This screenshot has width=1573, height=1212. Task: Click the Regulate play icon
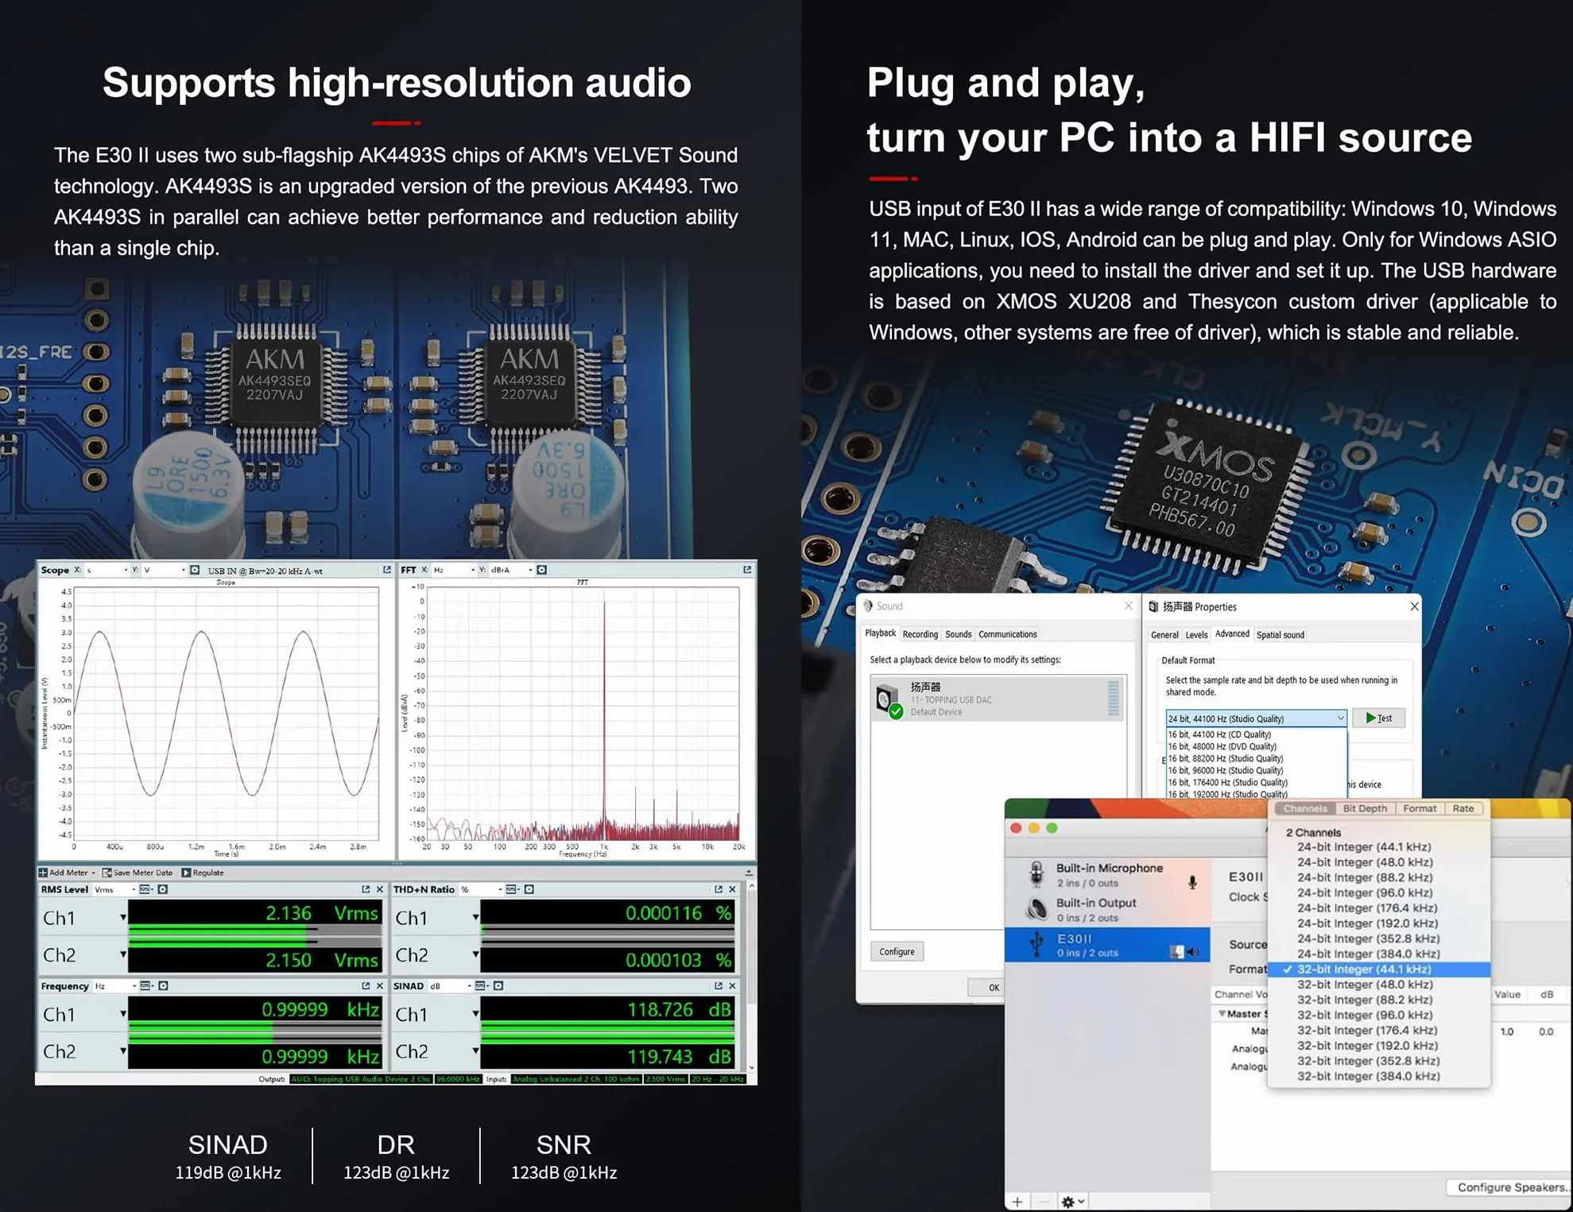[186, 873]
